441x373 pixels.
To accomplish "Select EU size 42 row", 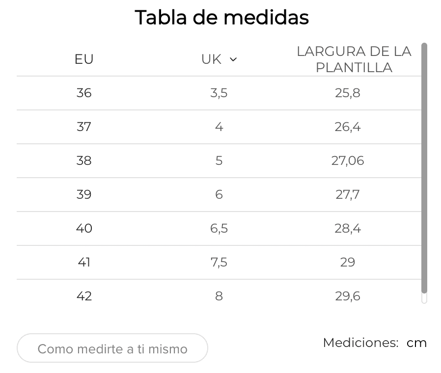I will pyautogui.click(x=84, y=296).
